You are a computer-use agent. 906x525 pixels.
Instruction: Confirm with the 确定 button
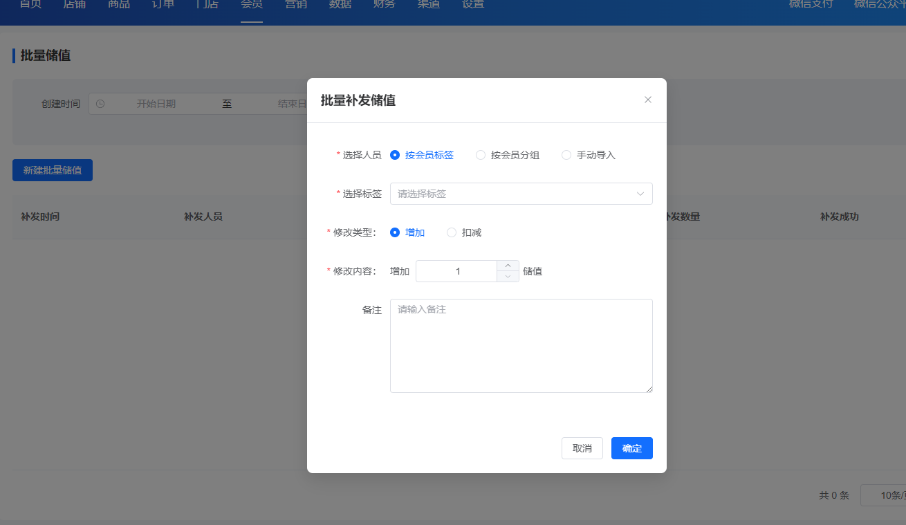pos(632,448)
